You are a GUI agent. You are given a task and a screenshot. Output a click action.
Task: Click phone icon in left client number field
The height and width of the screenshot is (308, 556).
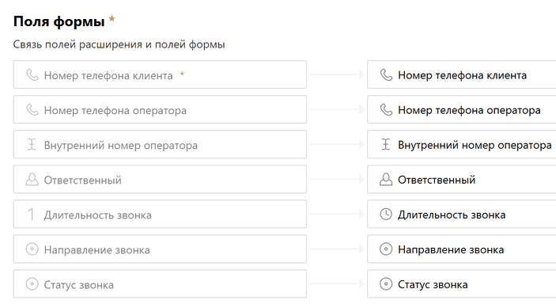tap(32, 75)
